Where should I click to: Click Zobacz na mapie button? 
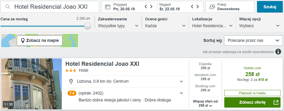click(x=40, y=41)
